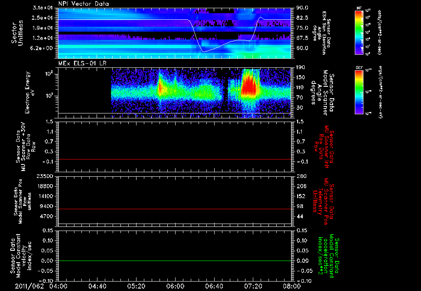
Task: Click the red line in the MU Scanner +30V panel
Action: [174, 159]
